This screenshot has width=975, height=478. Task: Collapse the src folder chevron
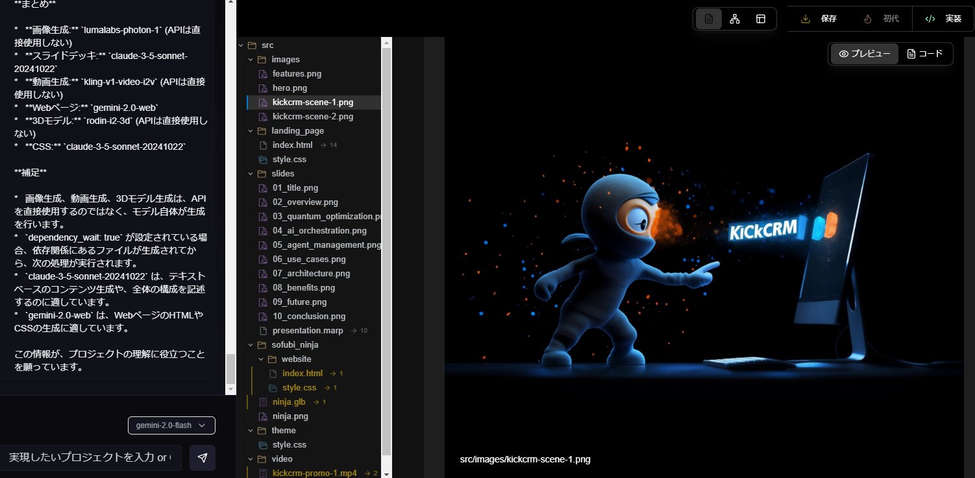pos(241,45)
